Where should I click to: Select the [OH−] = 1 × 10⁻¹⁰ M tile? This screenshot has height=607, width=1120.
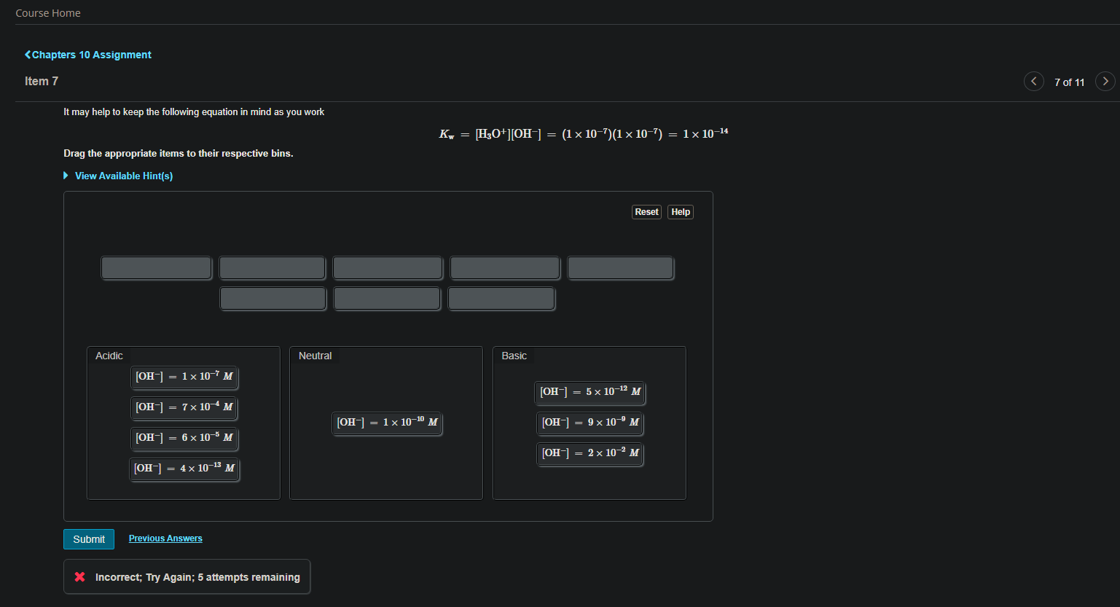[x=387, y=423]
